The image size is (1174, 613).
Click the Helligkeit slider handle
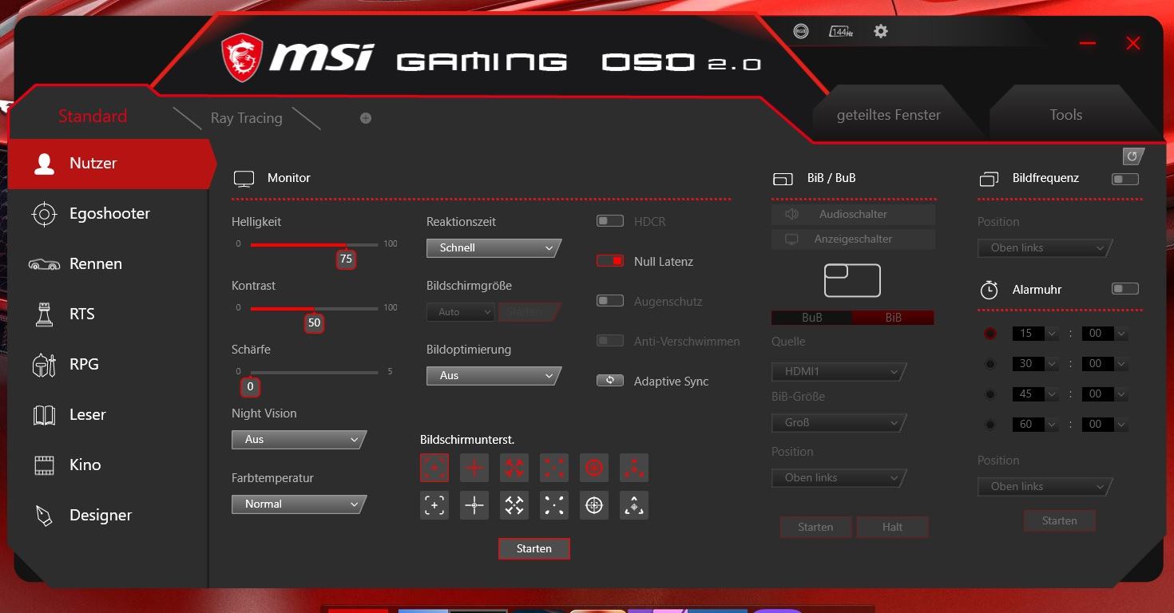pyautogui.click(x=346, y=259)
